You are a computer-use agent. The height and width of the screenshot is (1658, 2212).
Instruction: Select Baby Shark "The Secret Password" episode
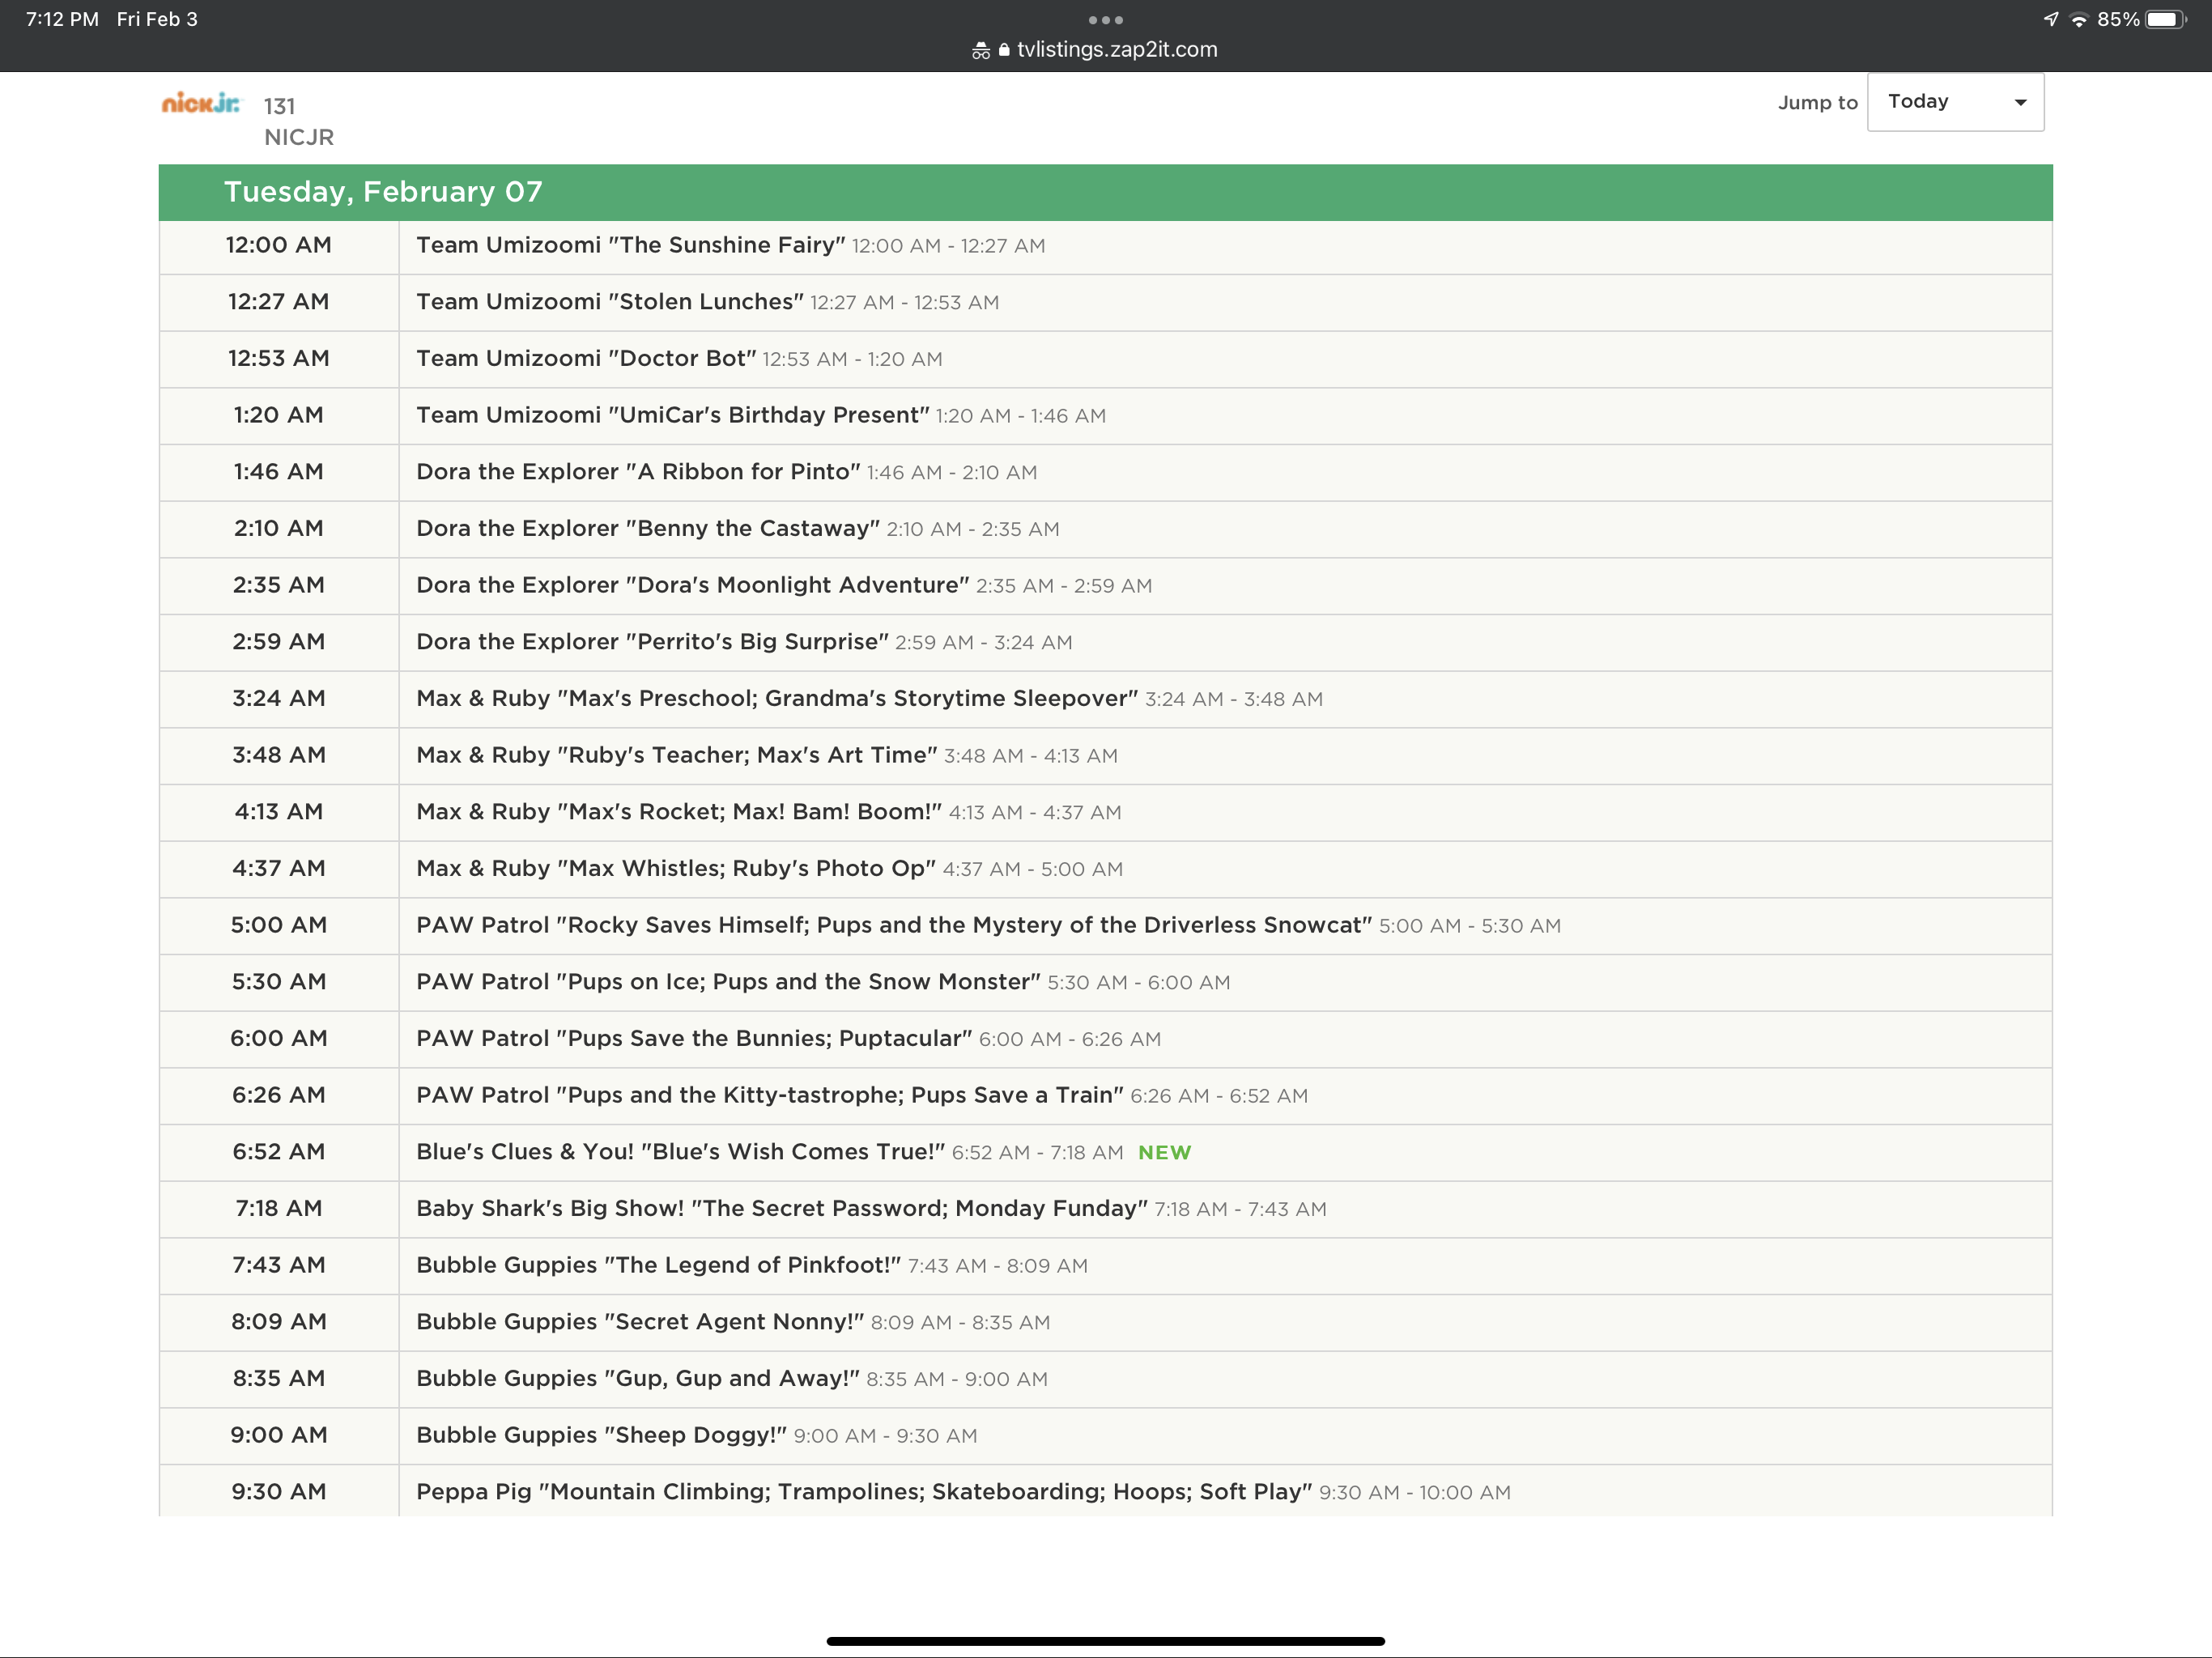782,1209
